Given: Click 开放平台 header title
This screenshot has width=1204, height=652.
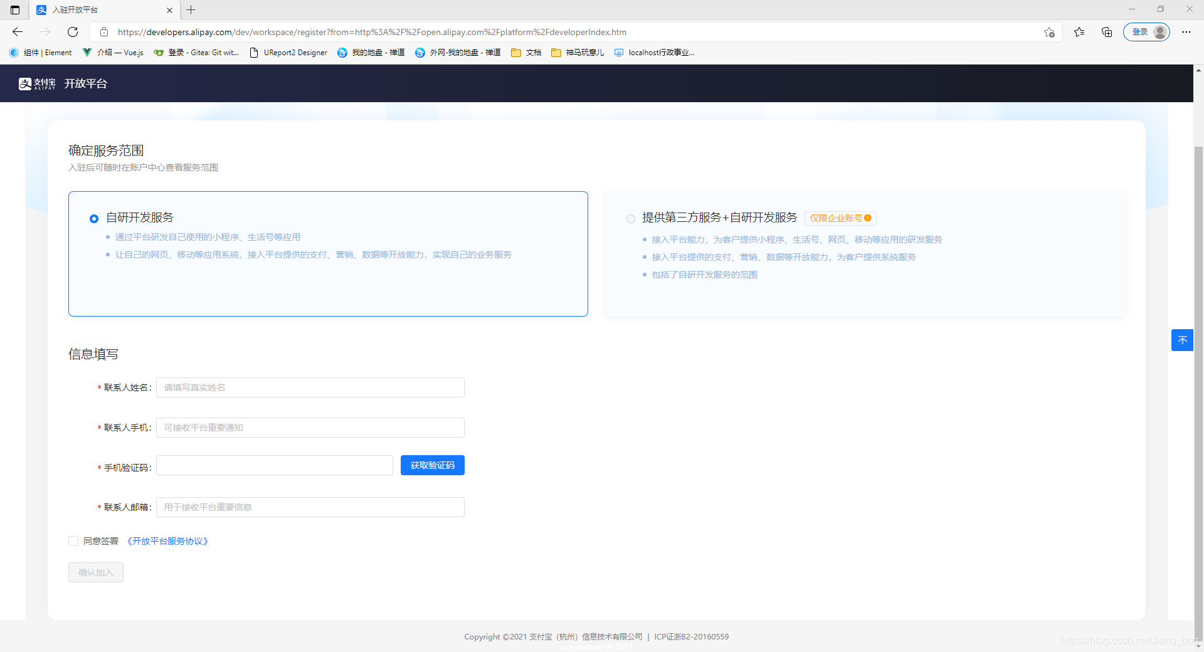Looking at the screenshot, I should [x=86, y=83].
